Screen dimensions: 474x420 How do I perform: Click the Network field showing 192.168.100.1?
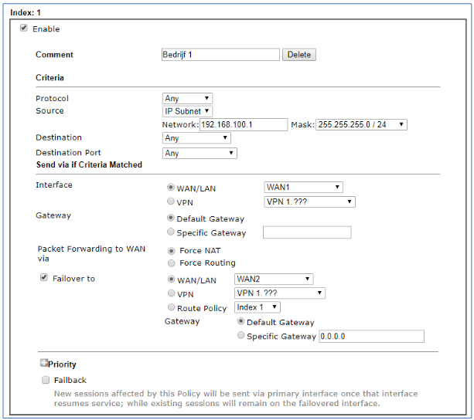(244, 124)
